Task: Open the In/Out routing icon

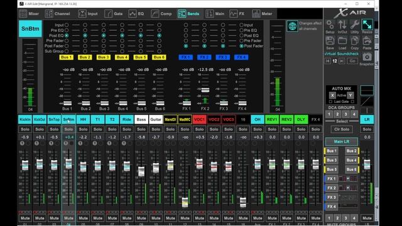Action: (x=342, y=25)
